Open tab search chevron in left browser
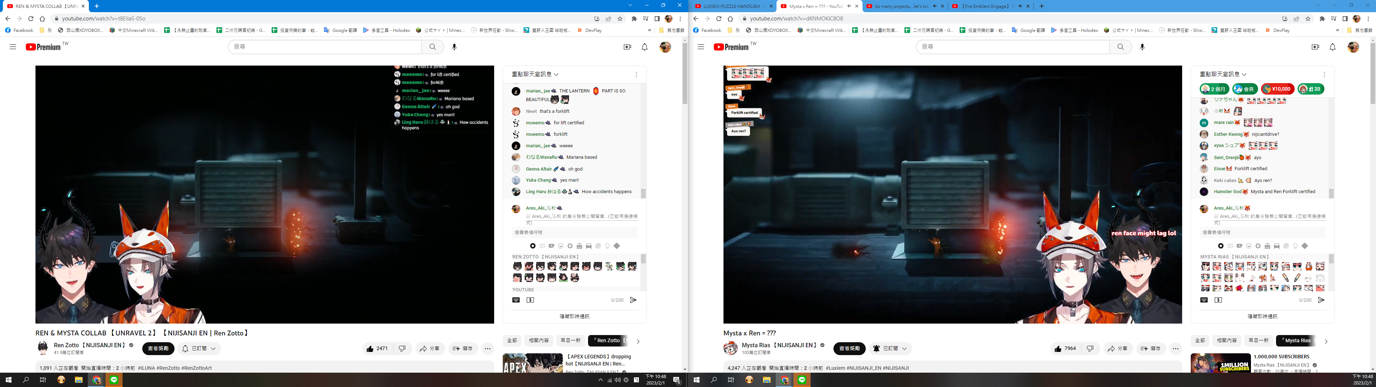 tap(630, 5)
